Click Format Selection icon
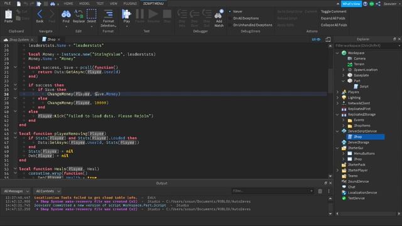The image size is (402, 226). pos(109,14)
